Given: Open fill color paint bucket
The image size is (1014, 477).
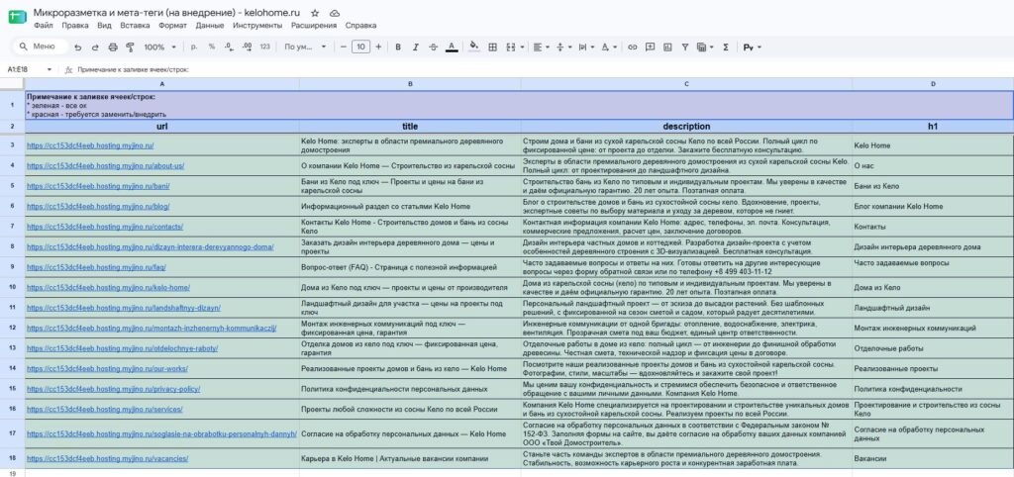Looking at the screenshot, I should [474, 47].
